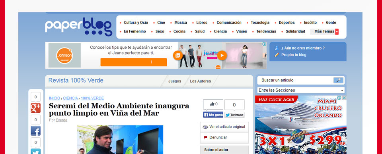Click the Twittear button

click(234, 115)
